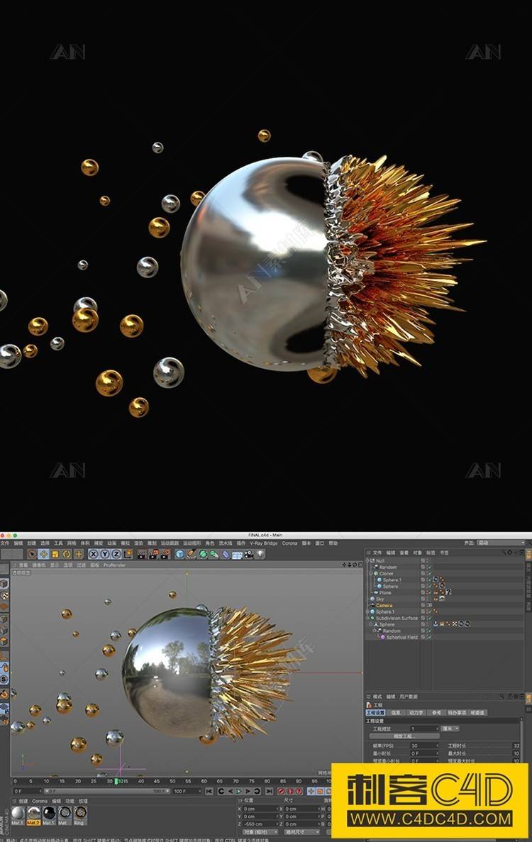Select the Camera object

point(384,605)
